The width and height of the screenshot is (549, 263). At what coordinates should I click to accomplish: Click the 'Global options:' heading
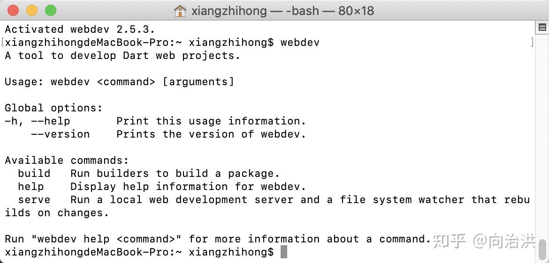point(53,108)
